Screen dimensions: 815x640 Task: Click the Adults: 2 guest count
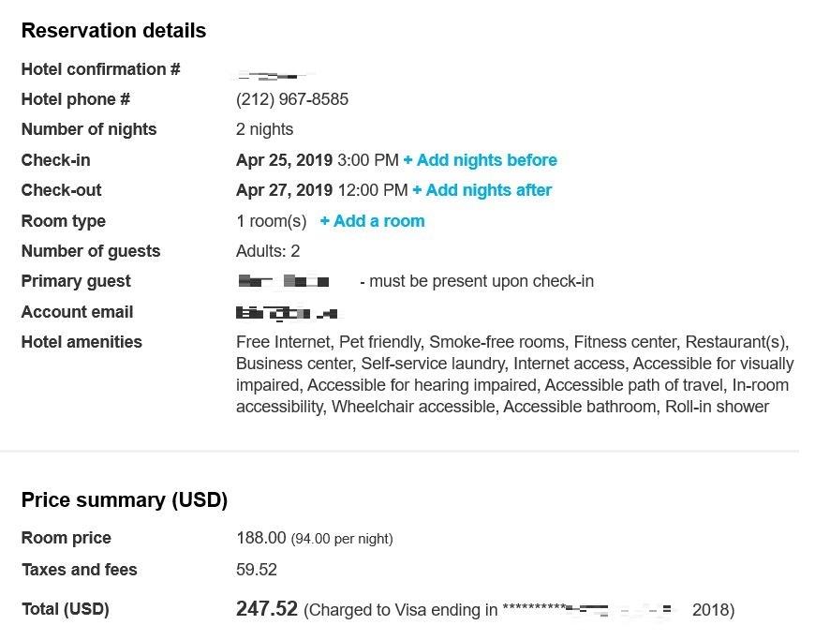click(x=268, y=251)
